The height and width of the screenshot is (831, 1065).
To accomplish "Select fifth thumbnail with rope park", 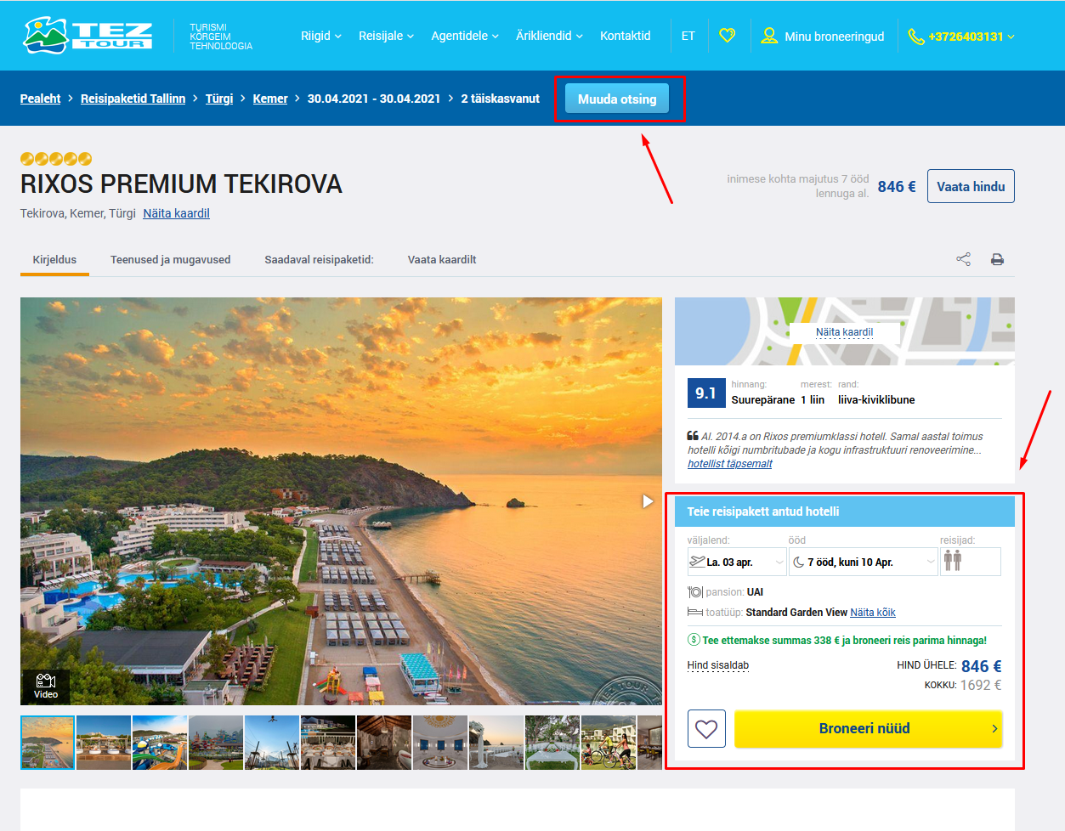I will [x=272, y=743].
